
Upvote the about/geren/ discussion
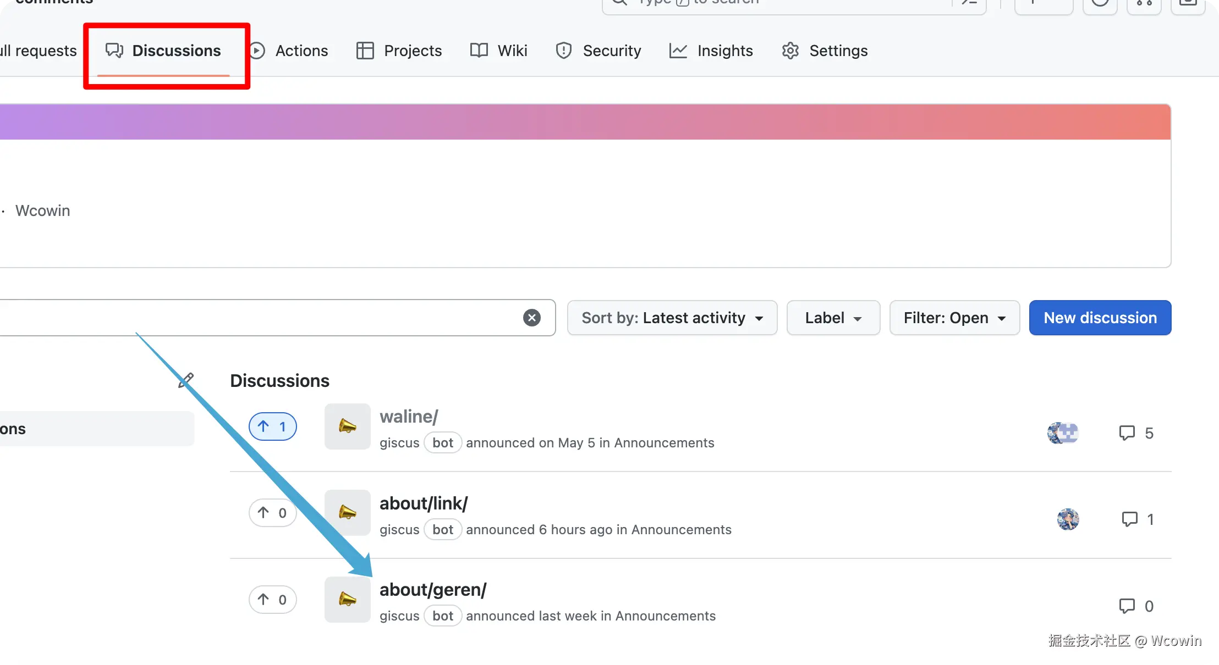(272, 600)
